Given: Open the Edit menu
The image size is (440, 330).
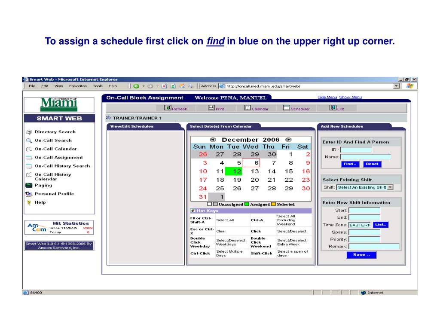Looking at the screenshot, I should click(x=45, y=86).
